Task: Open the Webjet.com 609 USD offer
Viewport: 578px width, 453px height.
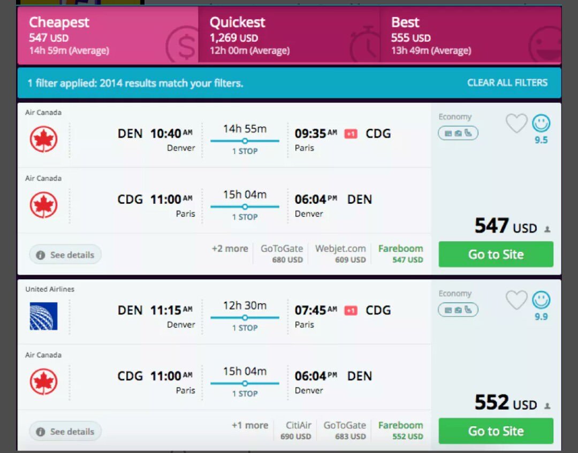Action: click(x=340, y=254)
